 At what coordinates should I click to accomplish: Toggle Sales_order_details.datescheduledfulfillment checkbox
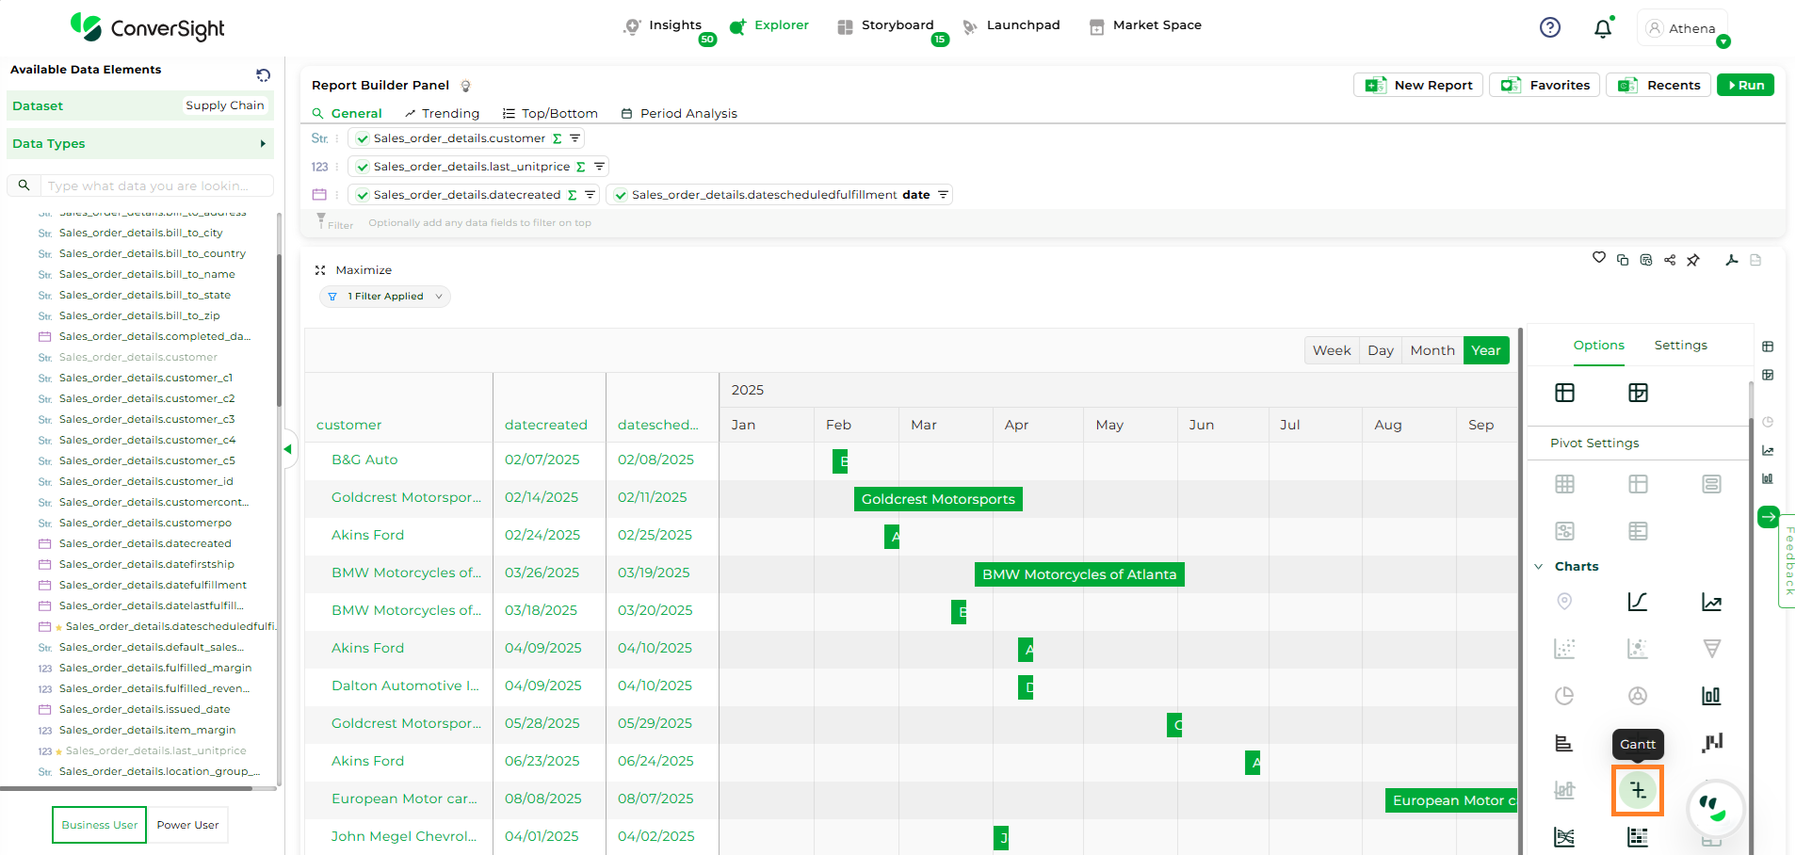pyautogui.click(x=621, y=195)
